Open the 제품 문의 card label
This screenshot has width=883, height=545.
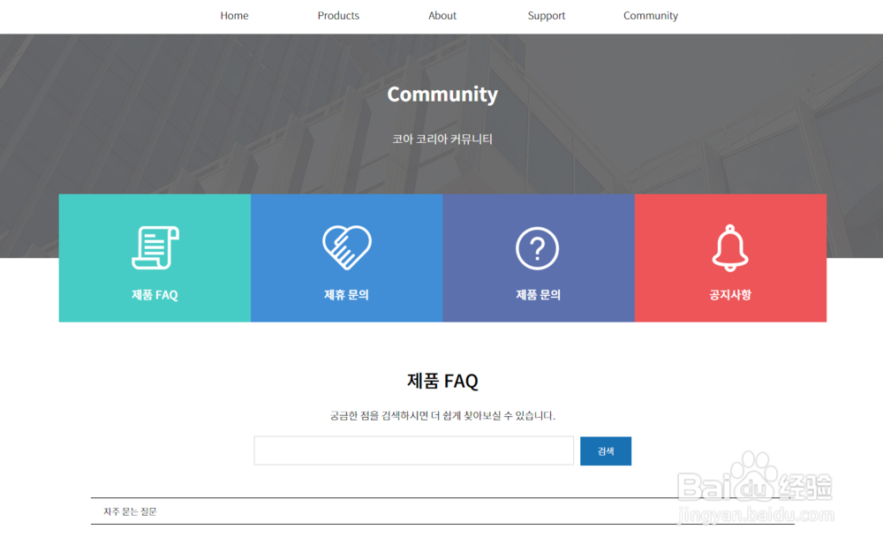tap(539, 295)
